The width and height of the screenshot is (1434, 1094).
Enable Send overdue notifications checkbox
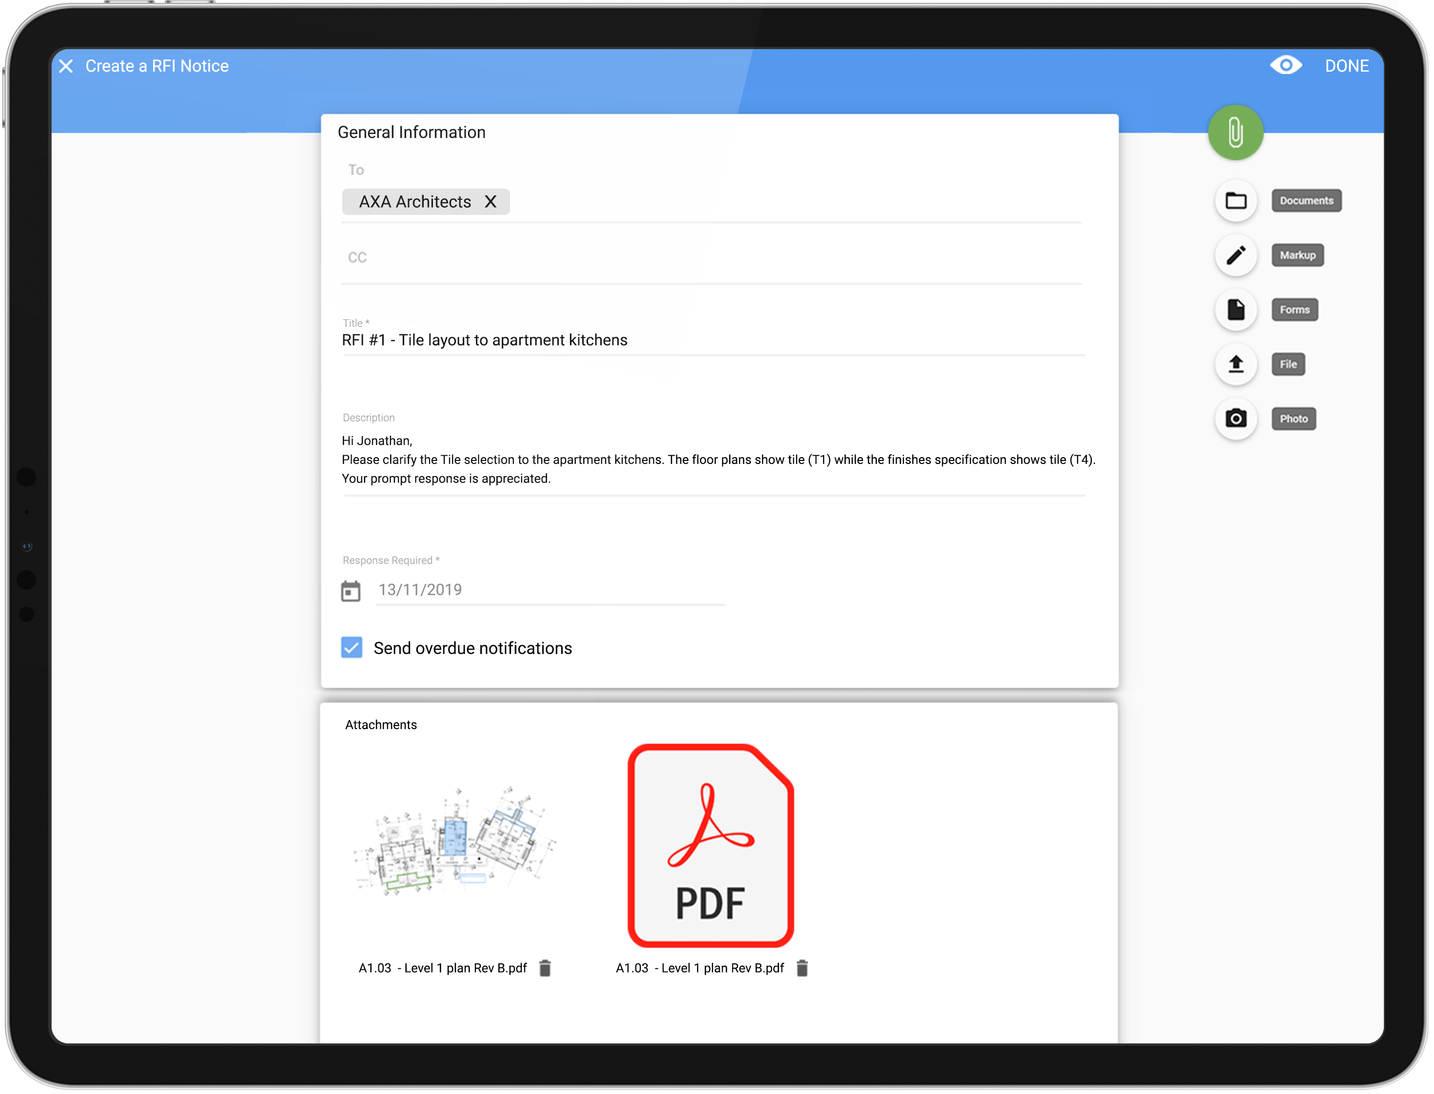point(353,647)
